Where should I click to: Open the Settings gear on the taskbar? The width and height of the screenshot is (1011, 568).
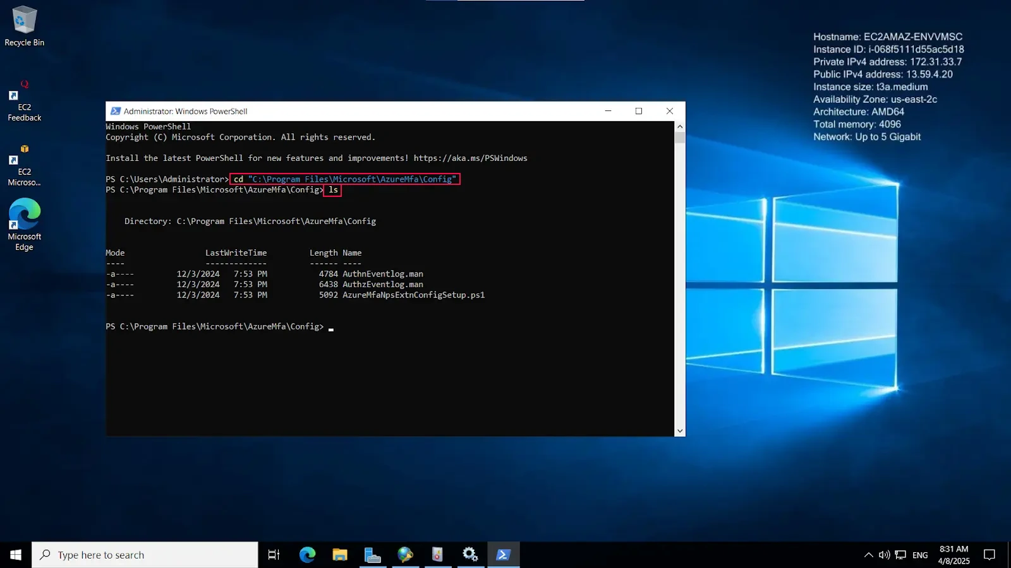tap(471, 555)
